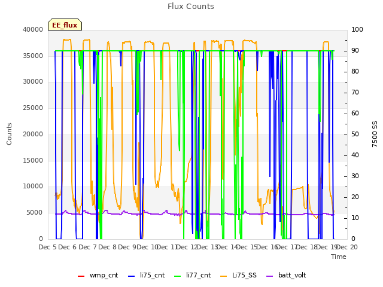
Task: Click the Dec 7 x-axis tick label
Action: pyautogui.click(x=87, y=247)
